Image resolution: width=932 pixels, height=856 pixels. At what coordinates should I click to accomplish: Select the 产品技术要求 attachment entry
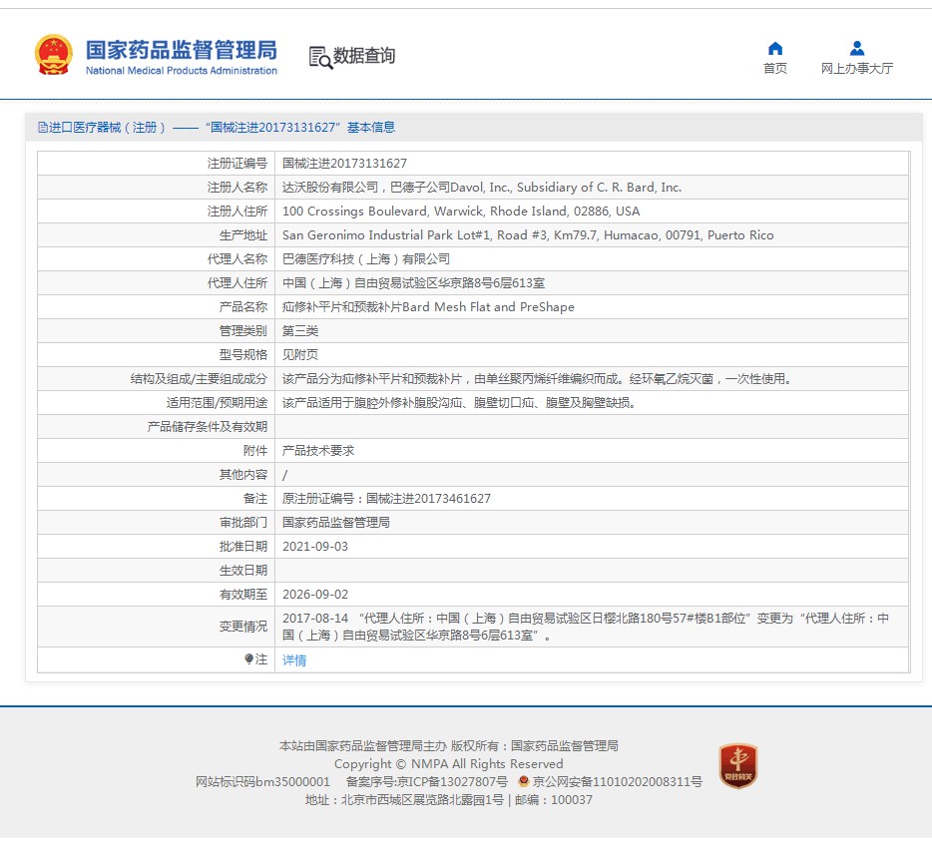coord(318,451)
